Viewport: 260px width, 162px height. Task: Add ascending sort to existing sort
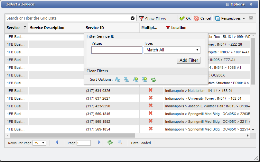135,79
